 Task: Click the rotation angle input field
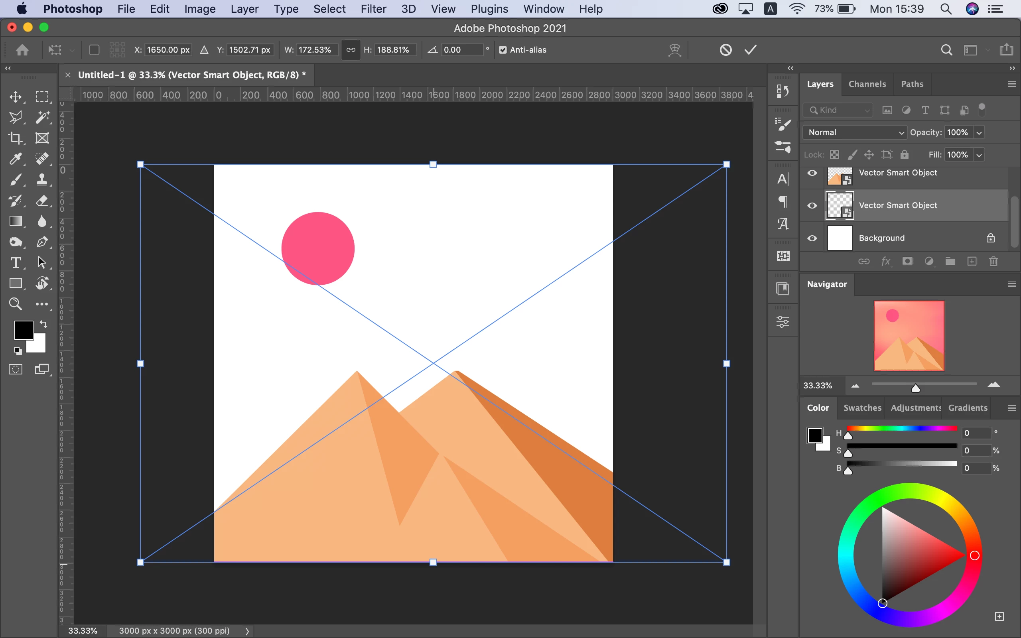[462, 50]
